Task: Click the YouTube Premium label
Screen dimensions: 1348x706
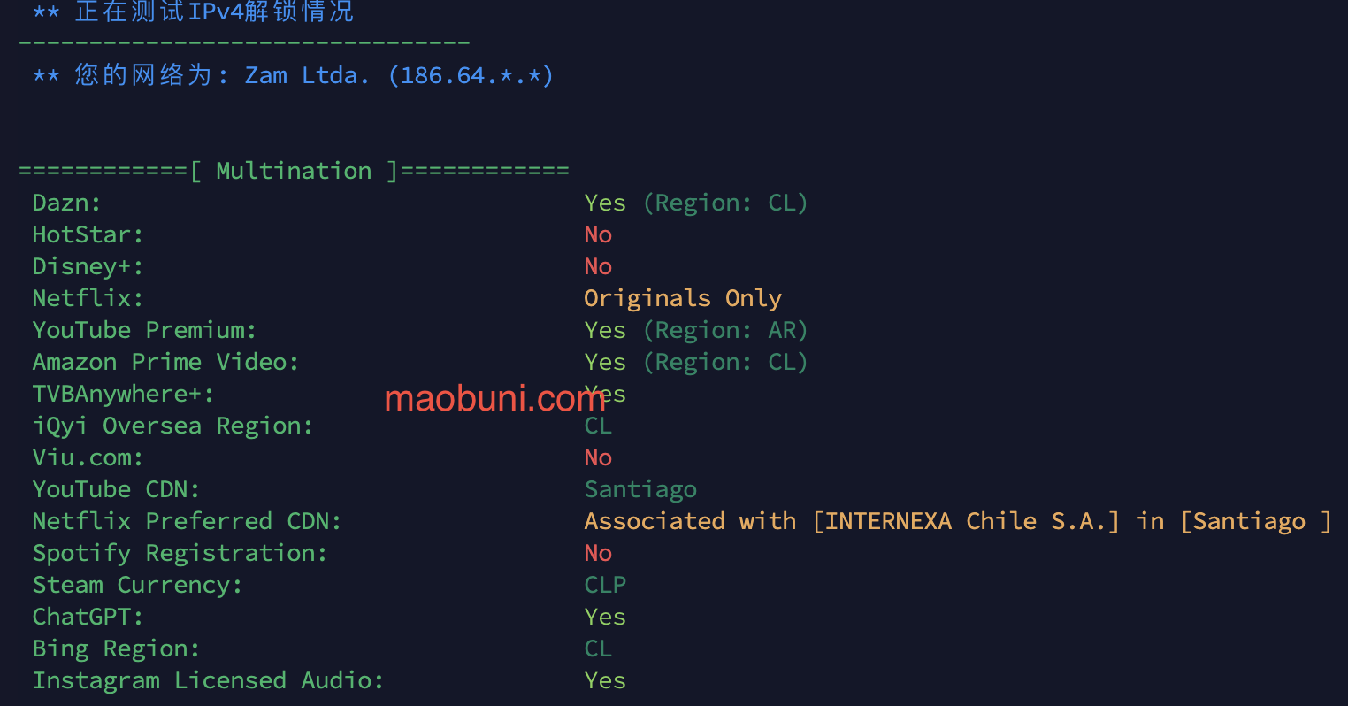Action: click(x=144, y=330)
